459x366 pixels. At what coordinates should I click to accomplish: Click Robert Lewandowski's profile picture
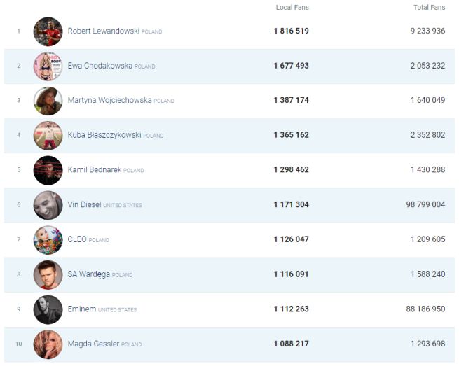pos(48,31)
